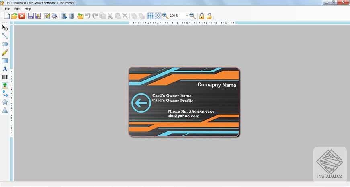Select the abc@yahoo.com email text

point(184,116)
